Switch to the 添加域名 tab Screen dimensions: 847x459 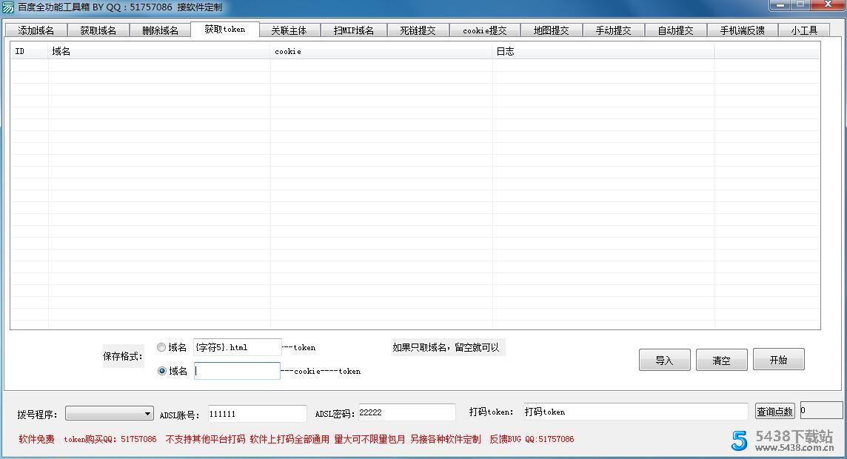[x=35, y=30]
